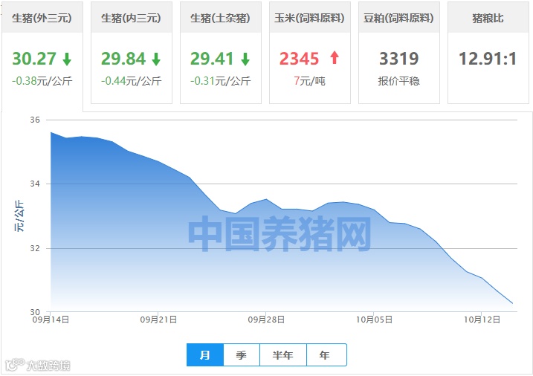Screen dimensions: 533x376
Task: Switch to 生猪(内三元) price tab
Action: pyautogui.click(x=132, y=53)
